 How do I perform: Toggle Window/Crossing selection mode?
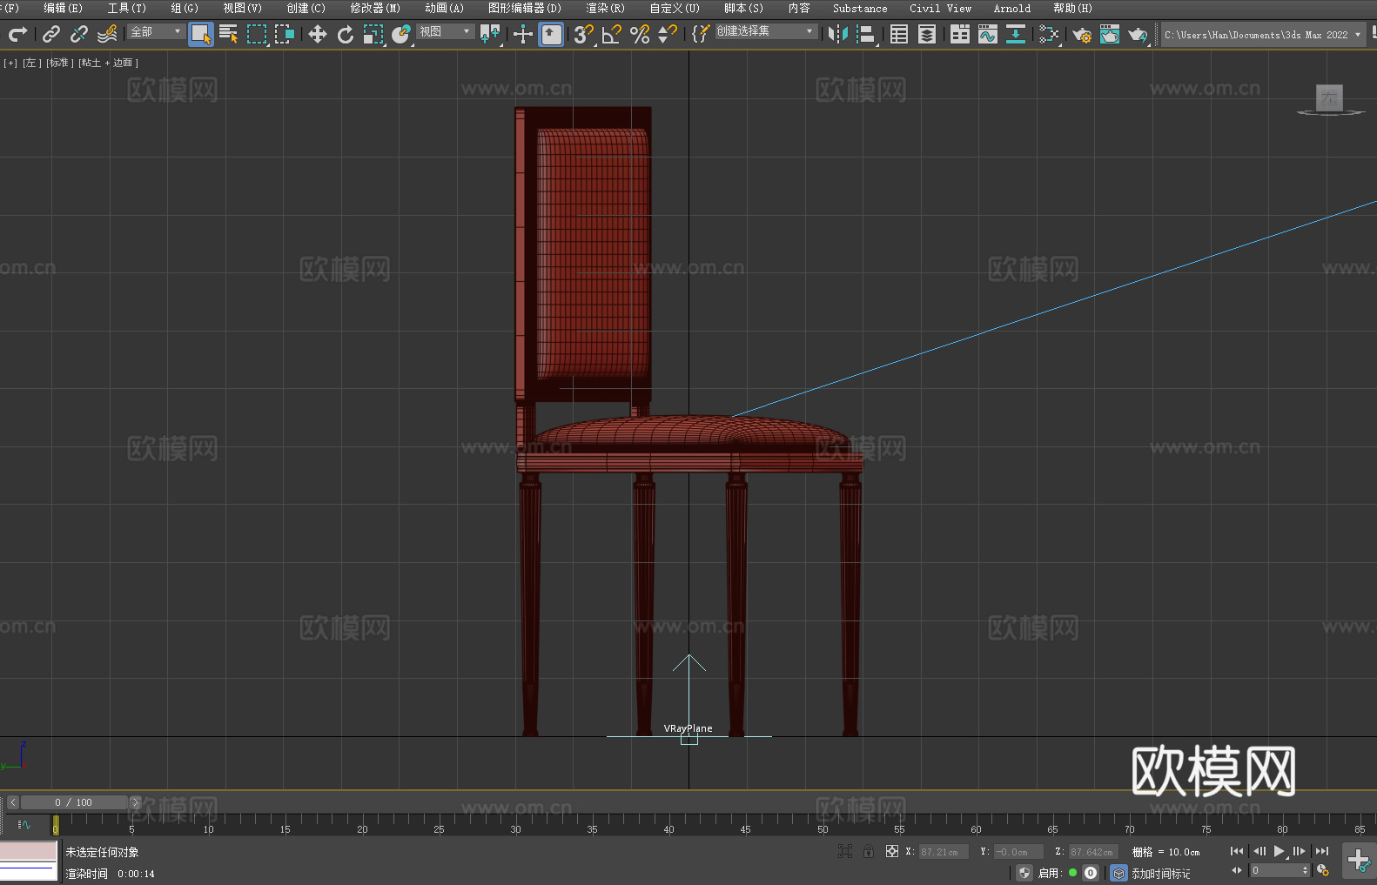[285, 34]
